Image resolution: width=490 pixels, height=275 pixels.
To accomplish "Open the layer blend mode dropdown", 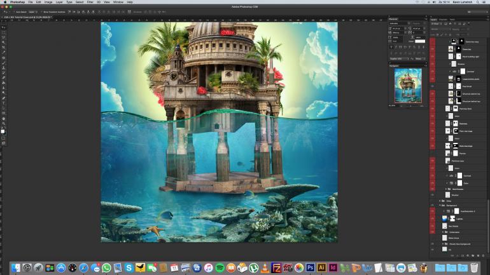I will click(x=440, y=29).
